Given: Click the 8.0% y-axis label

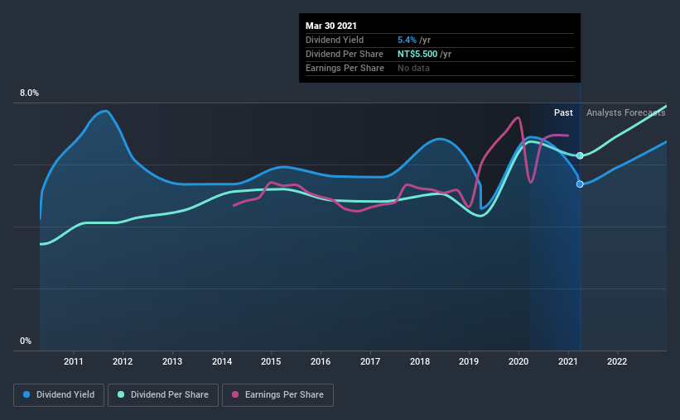Looking at the screenshot, I should coord(29,93).
